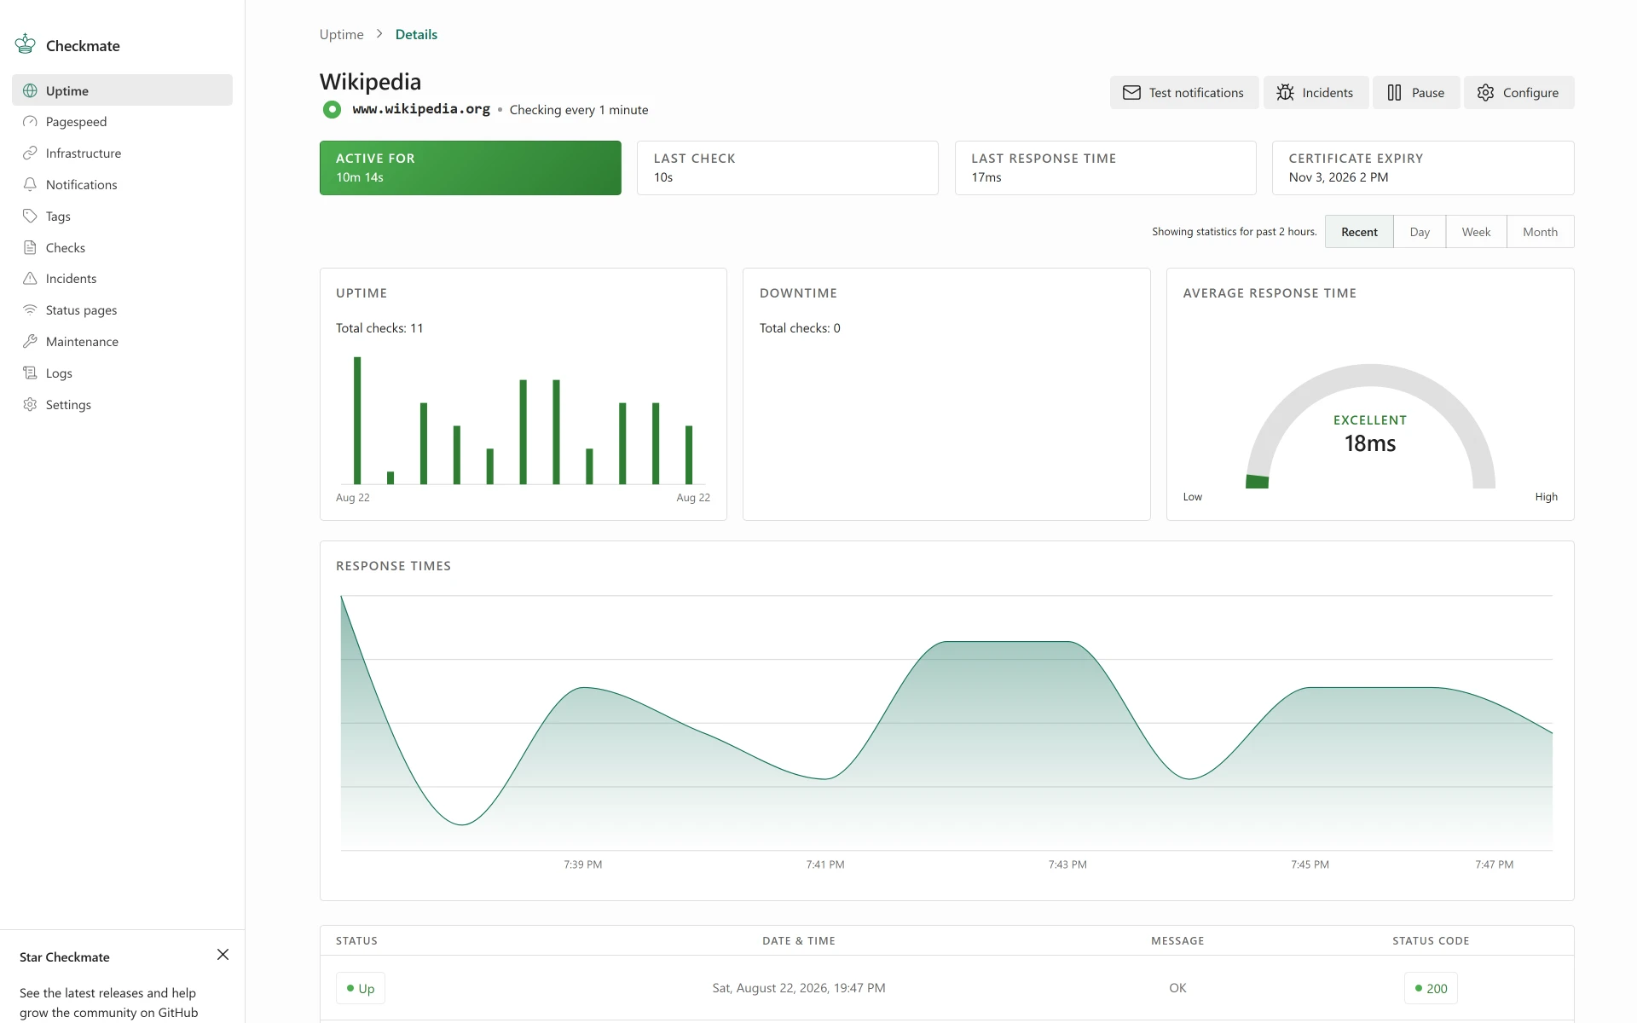Click the Maintenance wrench icon
This screenshot has width=1637, height=1023.
pos(30,341)
